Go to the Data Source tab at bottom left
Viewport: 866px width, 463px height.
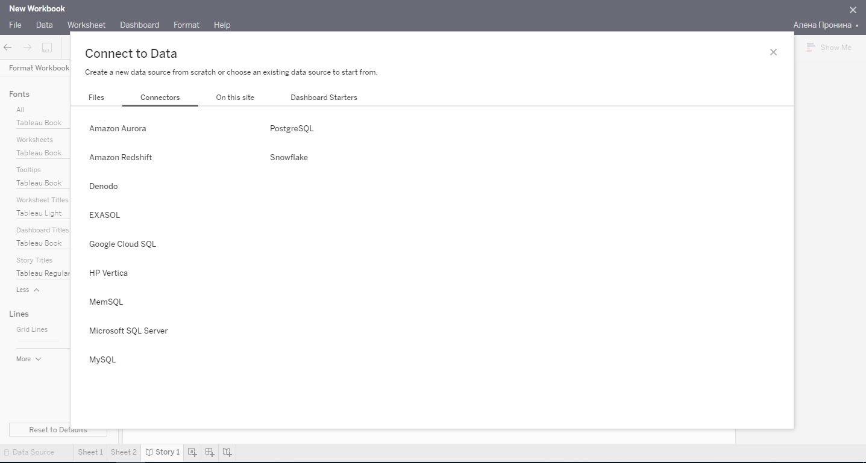[33, 452]
